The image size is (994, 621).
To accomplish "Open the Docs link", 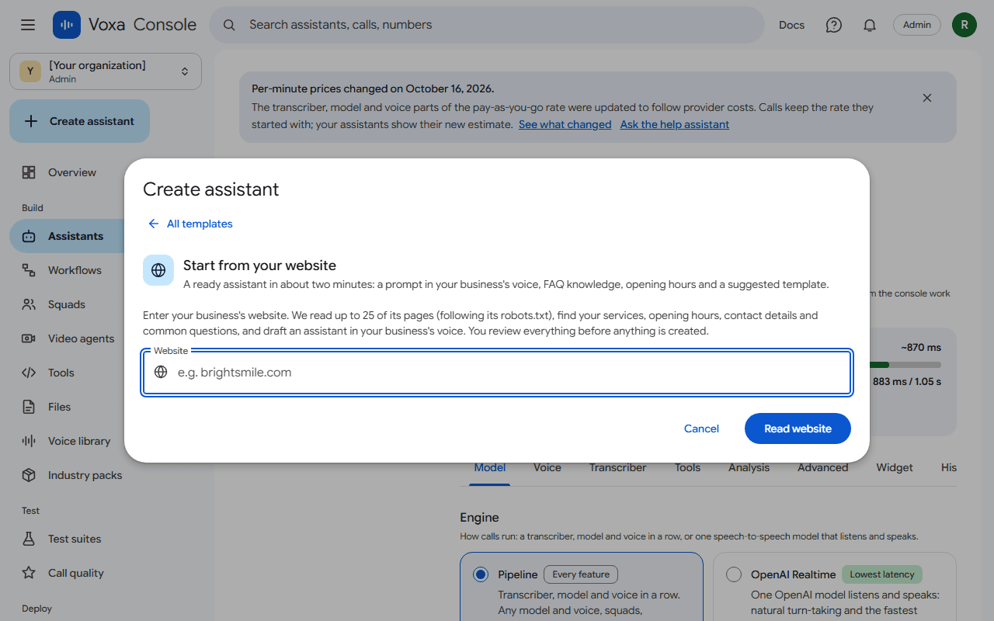I will (791, 25).
